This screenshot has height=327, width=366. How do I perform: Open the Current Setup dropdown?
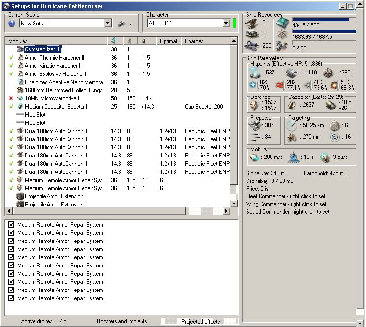[107, 24]
